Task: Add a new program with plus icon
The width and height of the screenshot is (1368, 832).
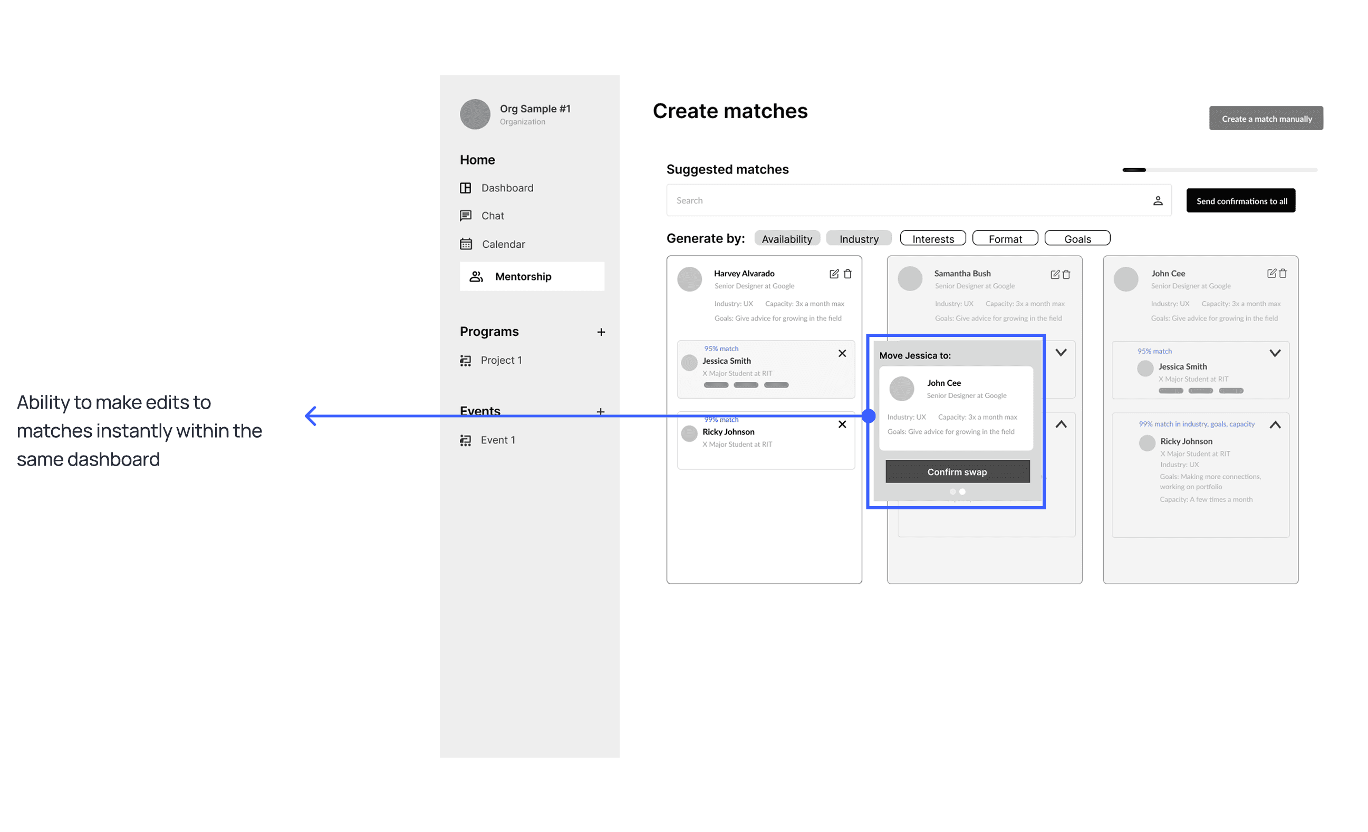Action: (601, 332)
